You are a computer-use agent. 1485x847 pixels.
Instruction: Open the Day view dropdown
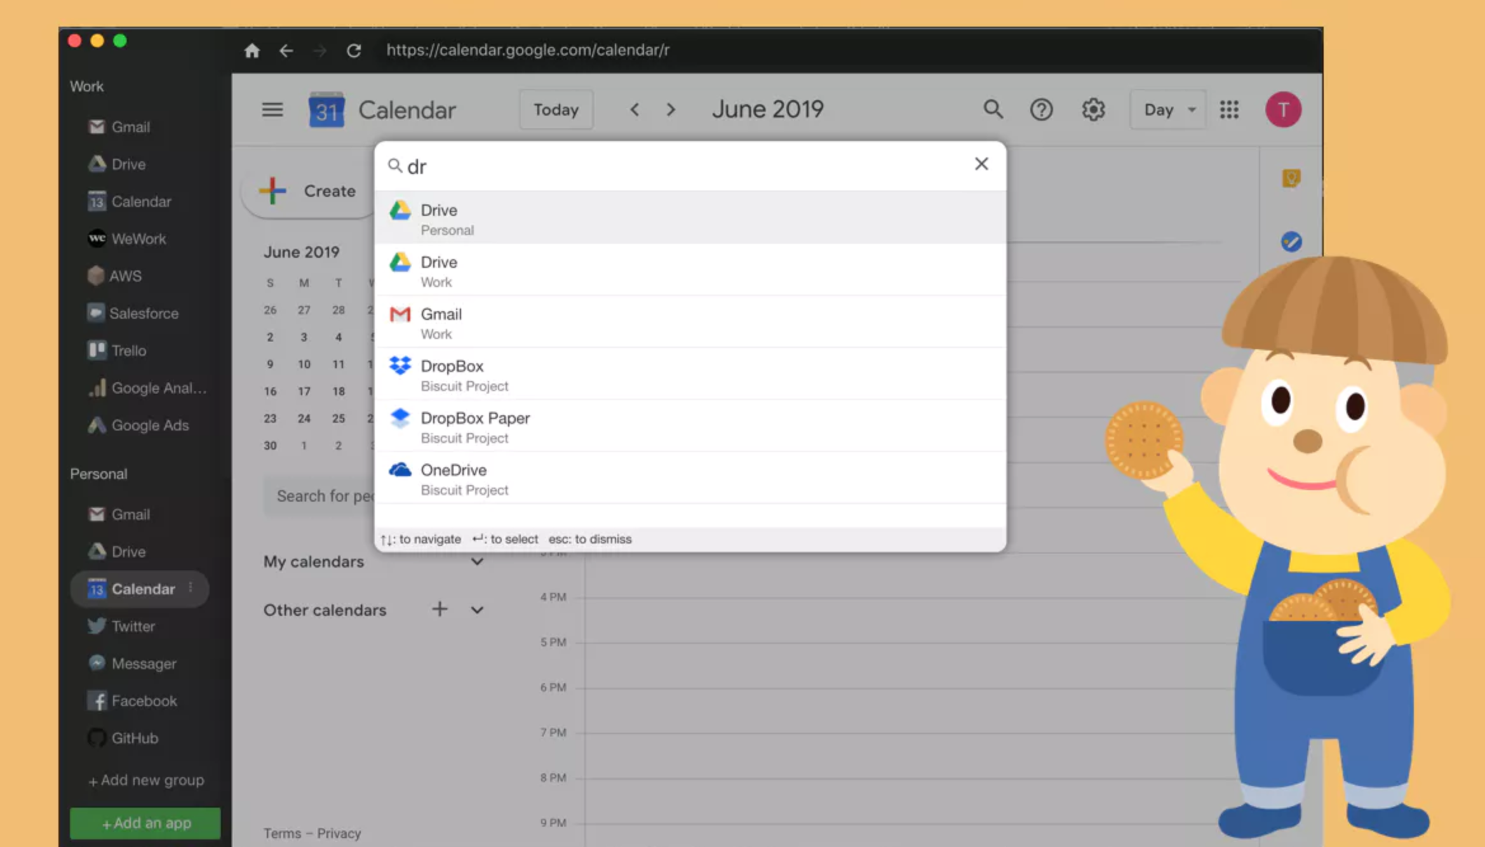[1168, 110]
